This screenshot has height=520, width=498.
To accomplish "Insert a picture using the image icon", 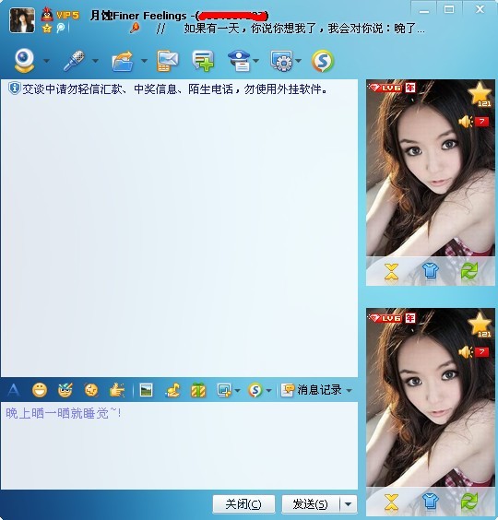I will [x=147, y=390].
